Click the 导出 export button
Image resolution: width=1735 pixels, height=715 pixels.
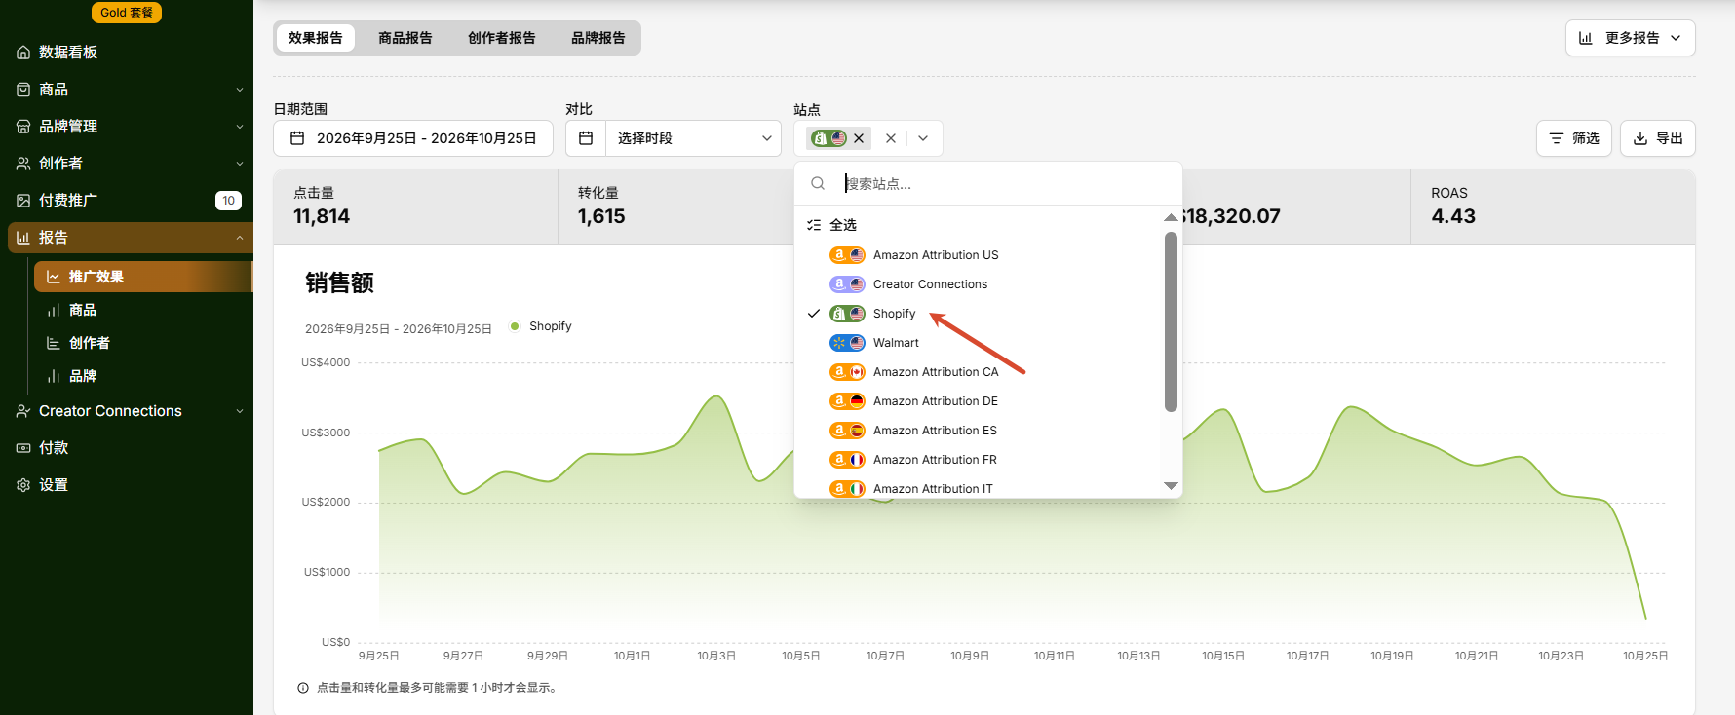[x=1658, y=138]
